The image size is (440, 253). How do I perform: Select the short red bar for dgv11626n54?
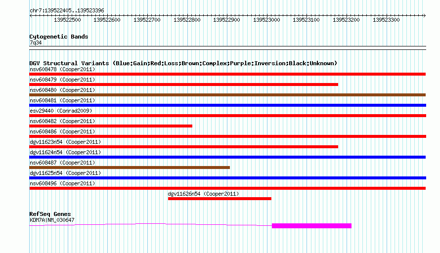pos(220,199)
